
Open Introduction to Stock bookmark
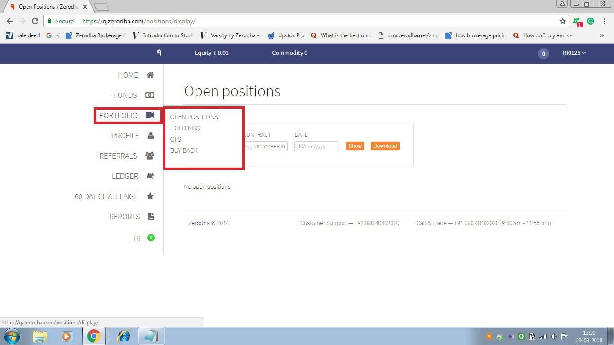[x=163, y=35]
